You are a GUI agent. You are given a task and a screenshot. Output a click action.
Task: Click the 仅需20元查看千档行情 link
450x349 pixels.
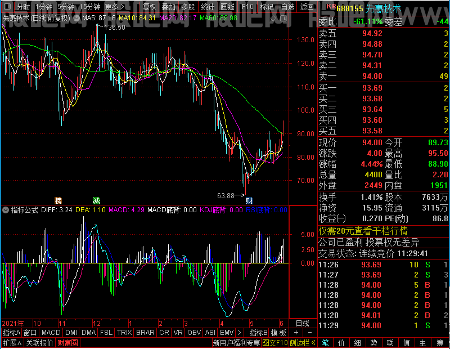point(363,231)
